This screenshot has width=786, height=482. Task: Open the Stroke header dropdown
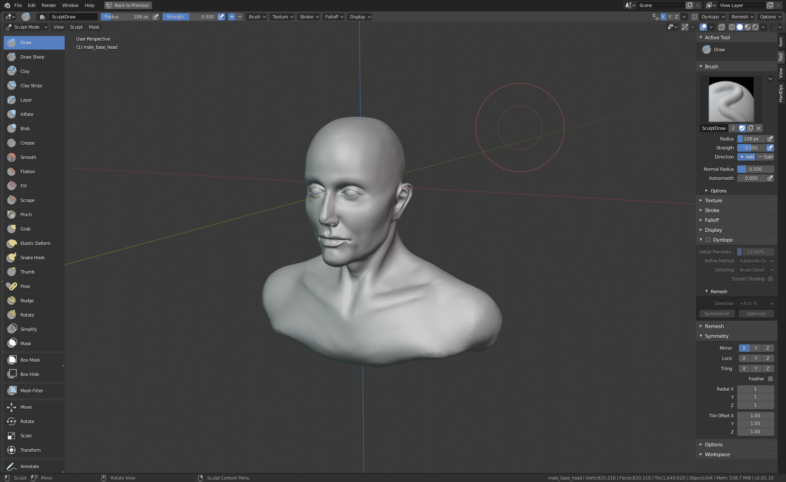pos(309,17)
